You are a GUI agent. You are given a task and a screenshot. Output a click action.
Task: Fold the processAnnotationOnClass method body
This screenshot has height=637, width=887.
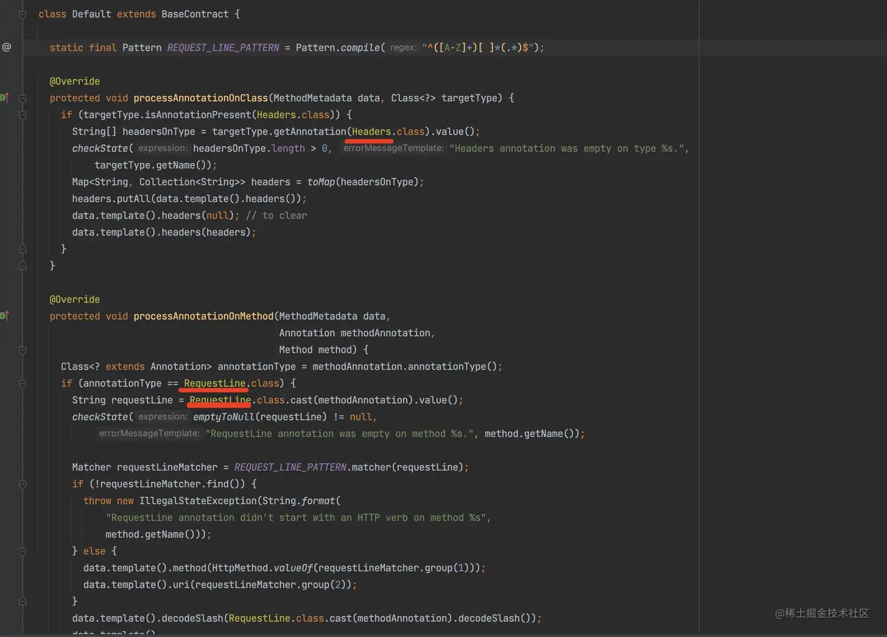tap(23, 98)
